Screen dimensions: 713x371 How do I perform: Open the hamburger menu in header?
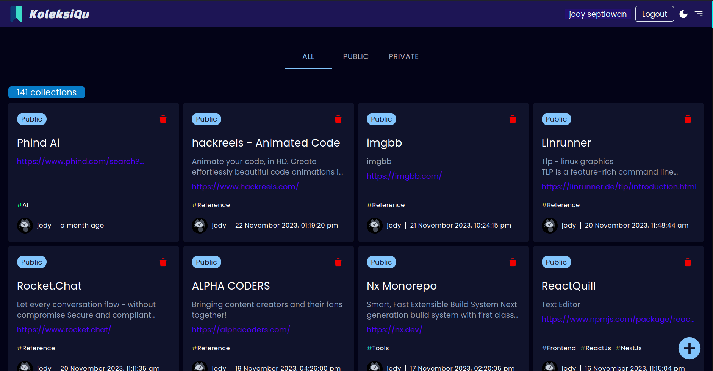click(x=699, y=14)
